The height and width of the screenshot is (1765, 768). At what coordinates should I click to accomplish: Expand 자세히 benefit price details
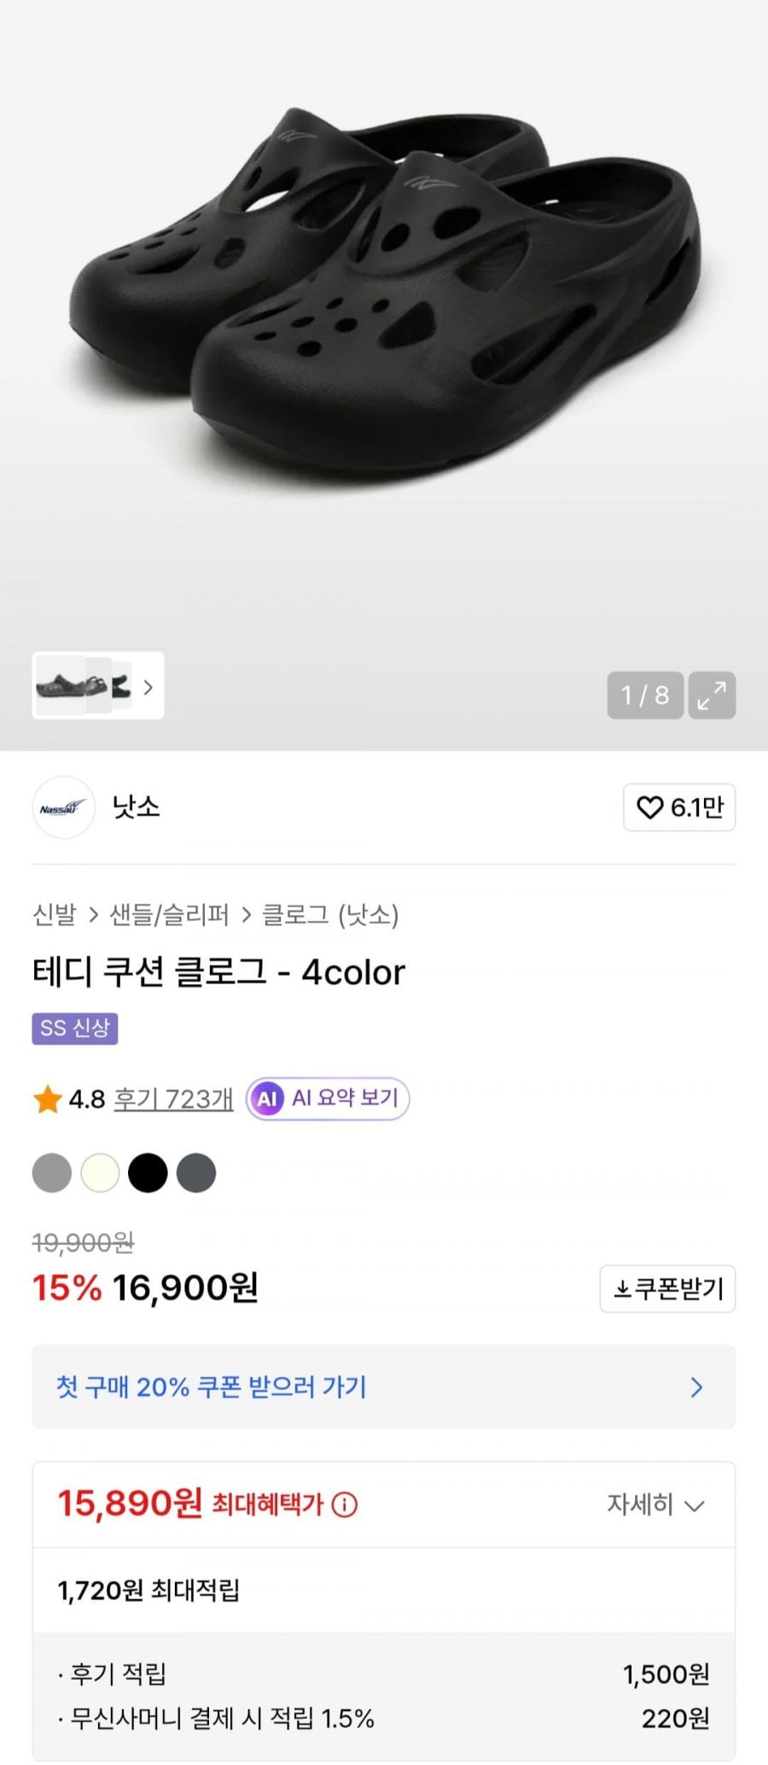(655, 1504)
